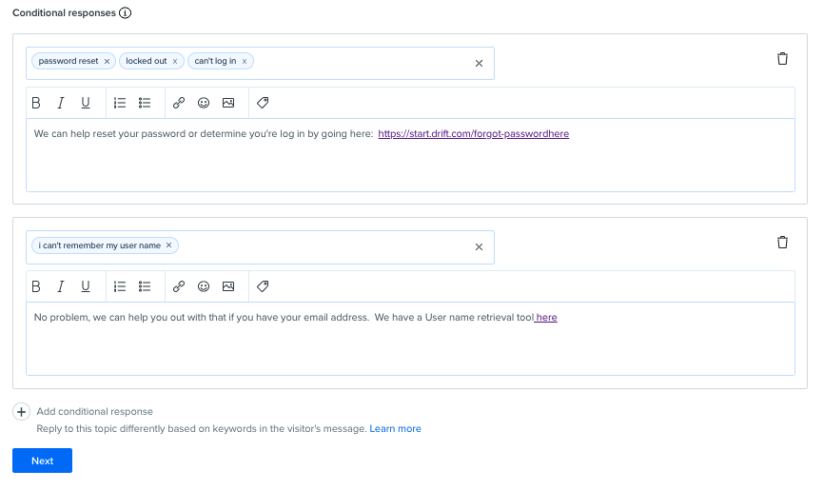Underline text in second response editor

85,286
